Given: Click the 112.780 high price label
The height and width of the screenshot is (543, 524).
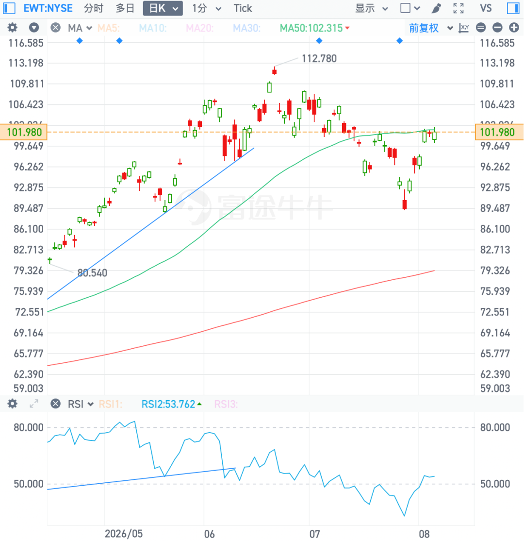Looking at the screenshot, I should click(319, 58).
